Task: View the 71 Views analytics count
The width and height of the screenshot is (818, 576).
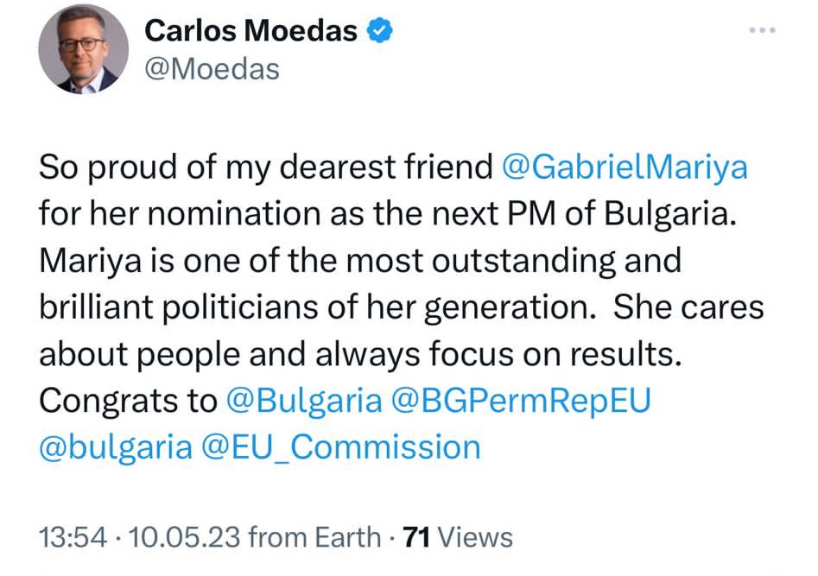Action: tap(459, 537)
